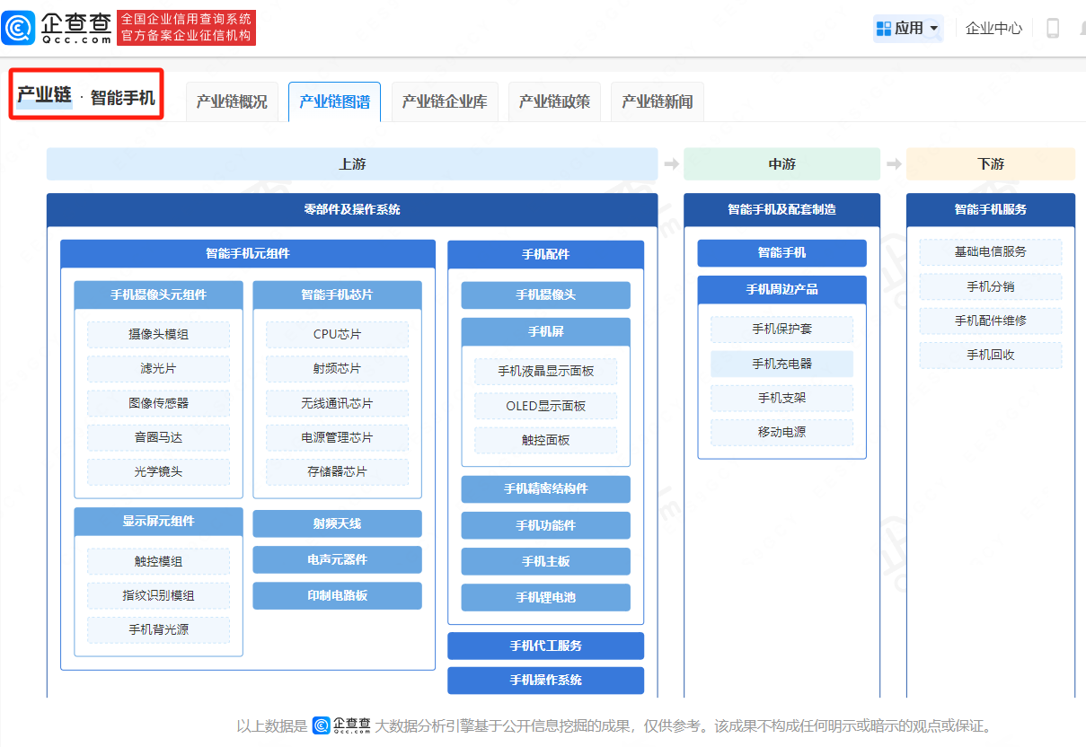Click the 基础电信服务 item
1086x747 pixels.
point(990,252)
